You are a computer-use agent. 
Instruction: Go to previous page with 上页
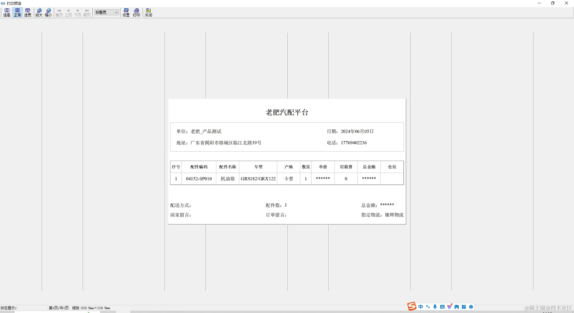(x=68, y=13)
